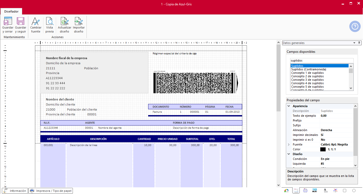363x194 pixels.
Task: Select the 01-09-2013 date field
Action: pyautogui.click(x=232, y=112)
